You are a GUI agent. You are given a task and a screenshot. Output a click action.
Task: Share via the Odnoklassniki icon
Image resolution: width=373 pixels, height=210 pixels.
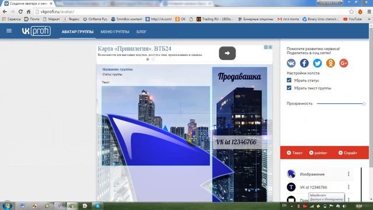pos(330,63)
